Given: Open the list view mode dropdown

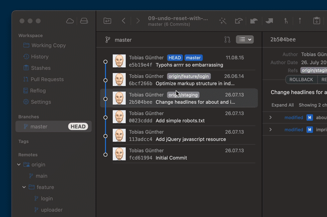Looking at the screenshot, I should pos(244,40).
